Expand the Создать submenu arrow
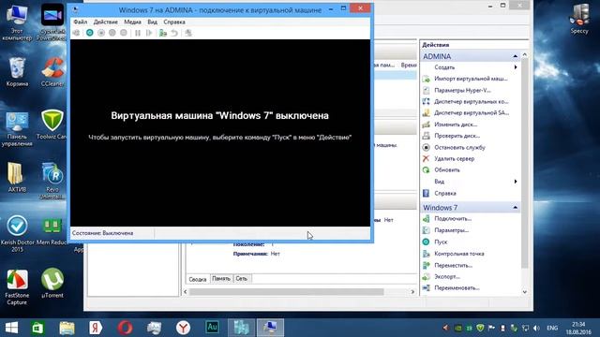The width and height of the screenshot is (600, 337). (x=516, y=67)
